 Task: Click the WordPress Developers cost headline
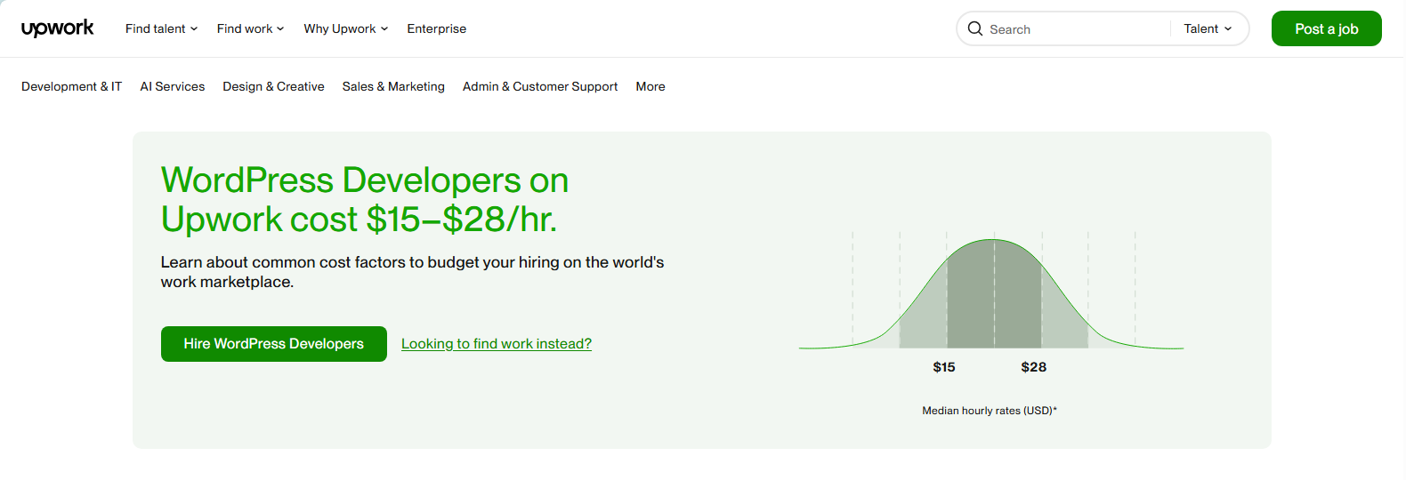[x=365, y=200]
